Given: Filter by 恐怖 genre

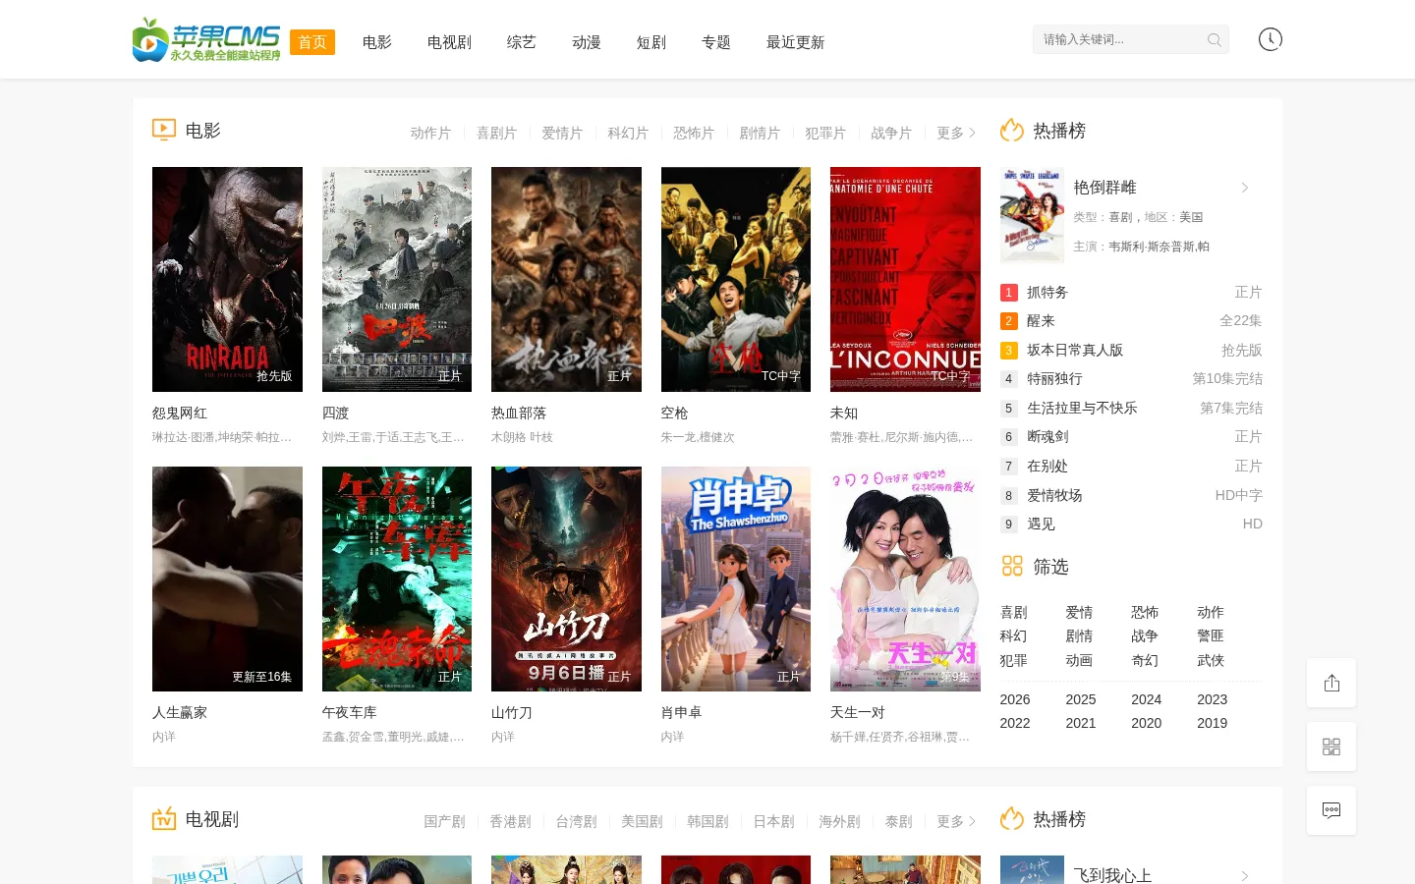Looking at the screenshot, I should [x=1145, y=612].
